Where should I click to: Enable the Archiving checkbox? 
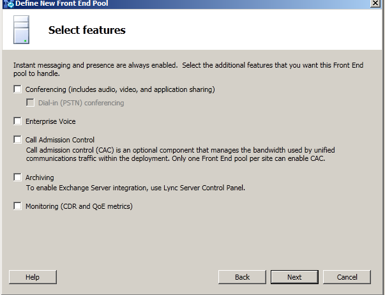click(18, 178)
